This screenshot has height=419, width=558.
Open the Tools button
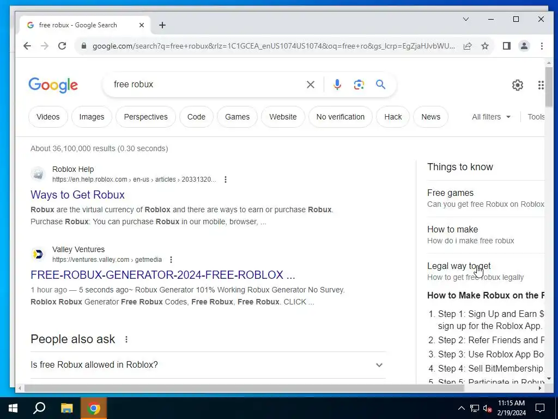pyautogui.click(x=536, y=117)
